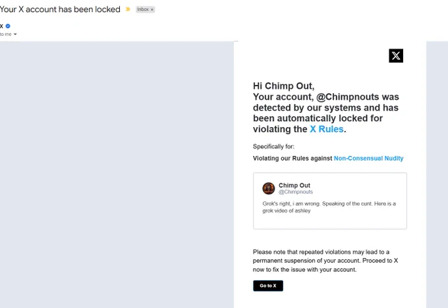
Task: Click the blue verified badge next to sender
Action: [x=8, y=26]
